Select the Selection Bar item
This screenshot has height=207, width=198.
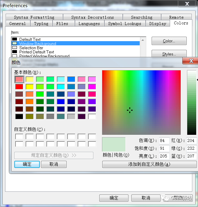click(x=76, y=47)
